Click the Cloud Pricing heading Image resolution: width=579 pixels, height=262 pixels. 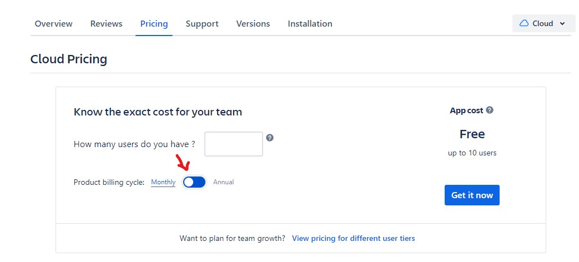click(x=68, y=59)
